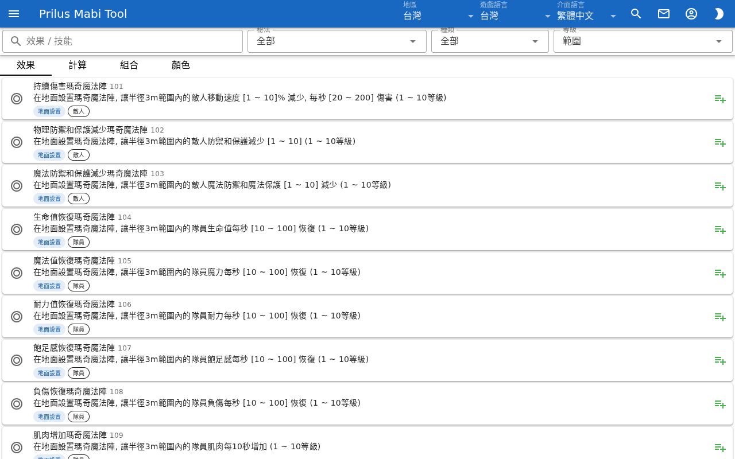Click the 隊員 tag on effect 104

[x=79, y=242]
